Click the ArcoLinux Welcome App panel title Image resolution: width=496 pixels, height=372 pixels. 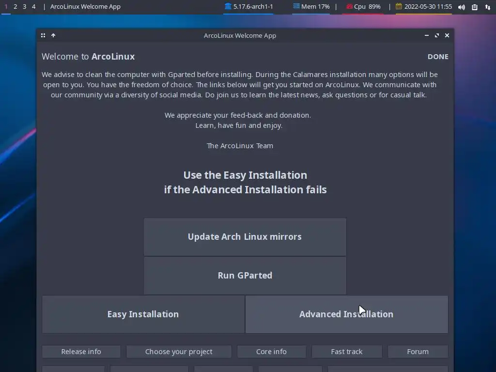(x=85, y=6)
